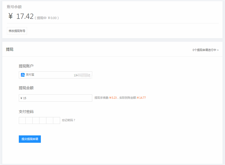Focus the fifth payment password box
Screen dimensions: 225x165
click(x=50, y=120)
